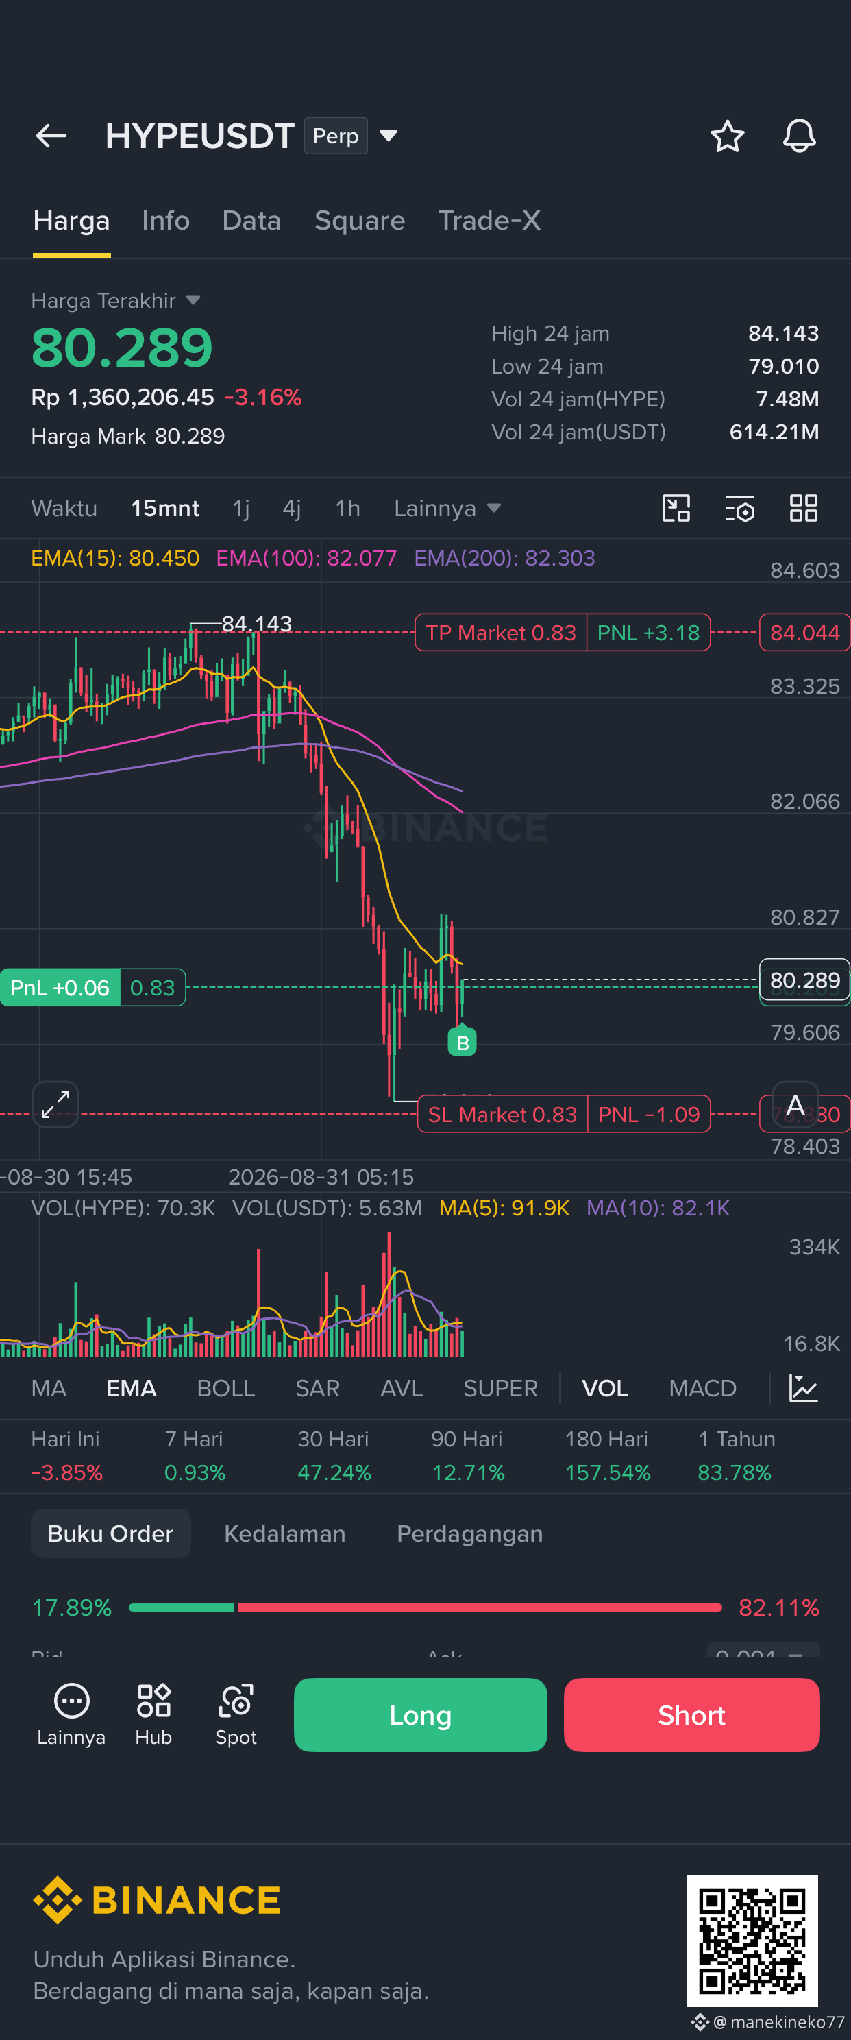Toggle the BOLL indicator

225,1388
